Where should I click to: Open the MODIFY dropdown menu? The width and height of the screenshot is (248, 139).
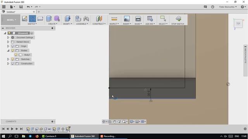tap(67, 24)
